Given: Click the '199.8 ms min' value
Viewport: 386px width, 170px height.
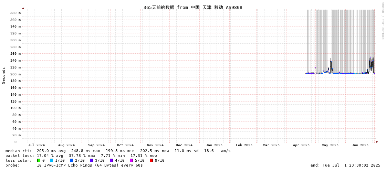Looking at the screenshot, I should tap(120, 151).
